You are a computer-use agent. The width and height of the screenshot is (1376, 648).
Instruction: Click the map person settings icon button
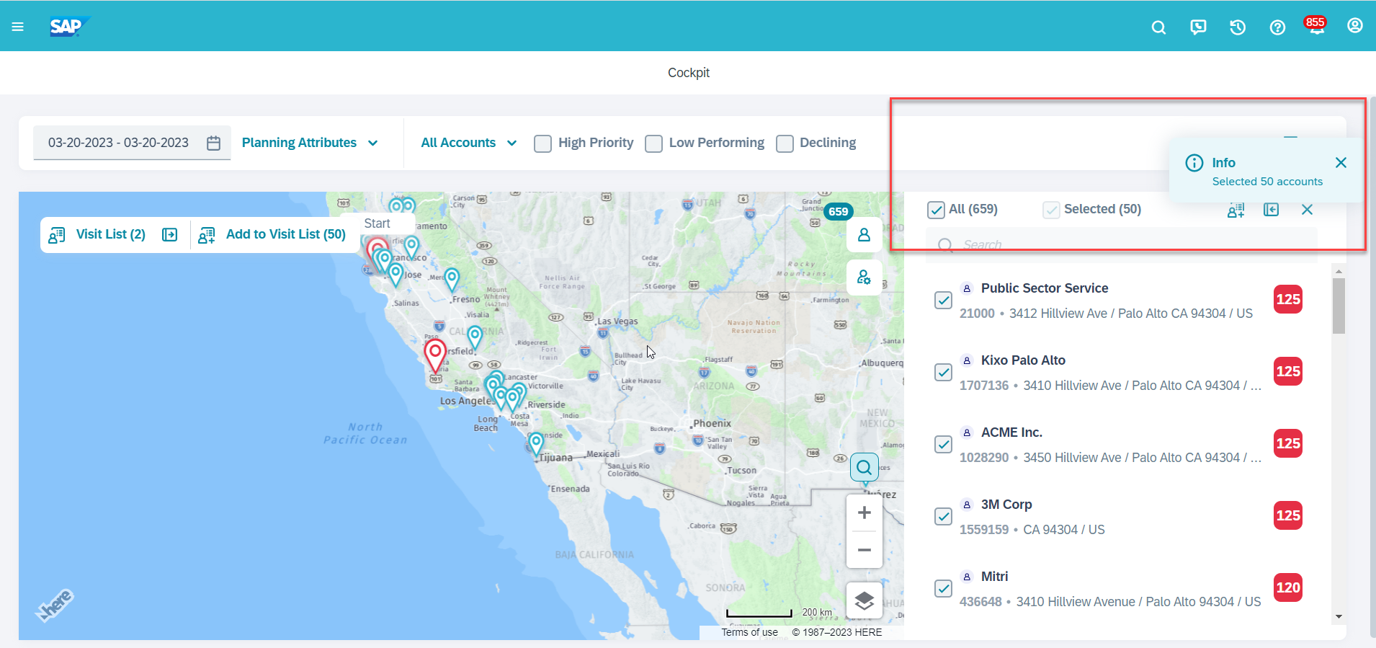865,277
